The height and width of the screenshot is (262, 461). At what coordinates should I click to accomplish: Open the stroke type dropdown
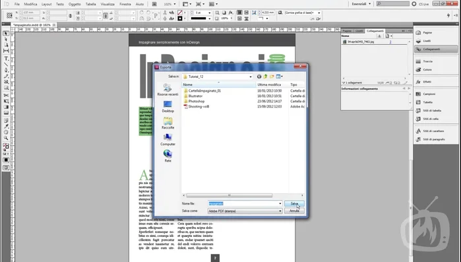click(209, 18)
